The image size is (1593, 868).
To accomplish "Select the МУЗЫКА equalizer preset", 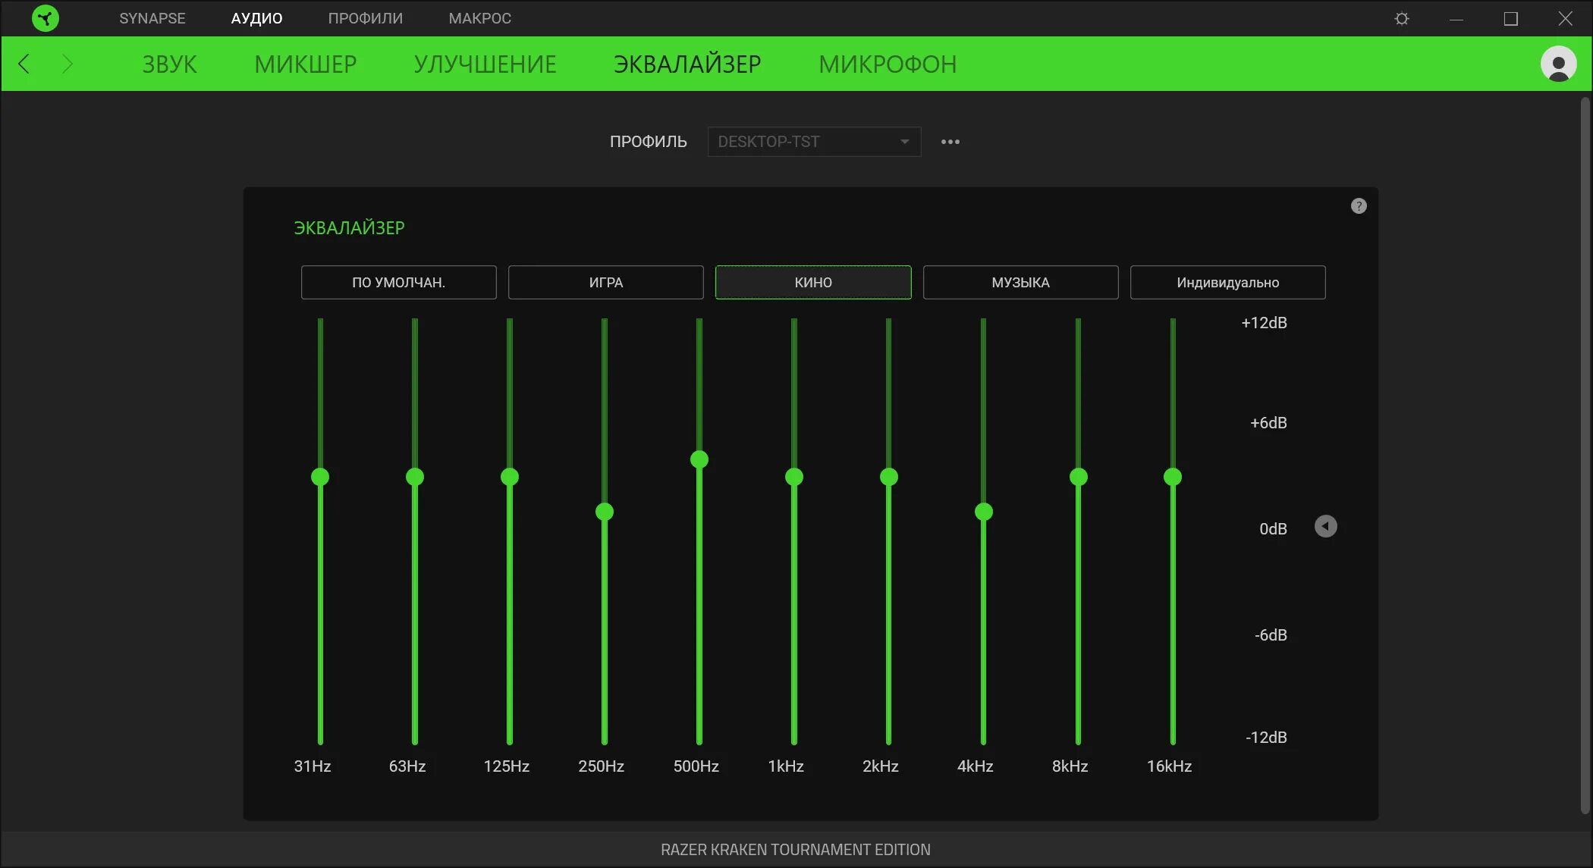I will click(1020, 282).
